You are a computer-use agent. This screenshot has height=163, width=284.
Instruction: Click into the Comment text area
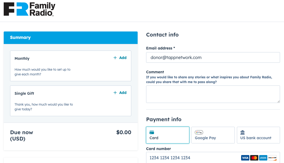213,94
